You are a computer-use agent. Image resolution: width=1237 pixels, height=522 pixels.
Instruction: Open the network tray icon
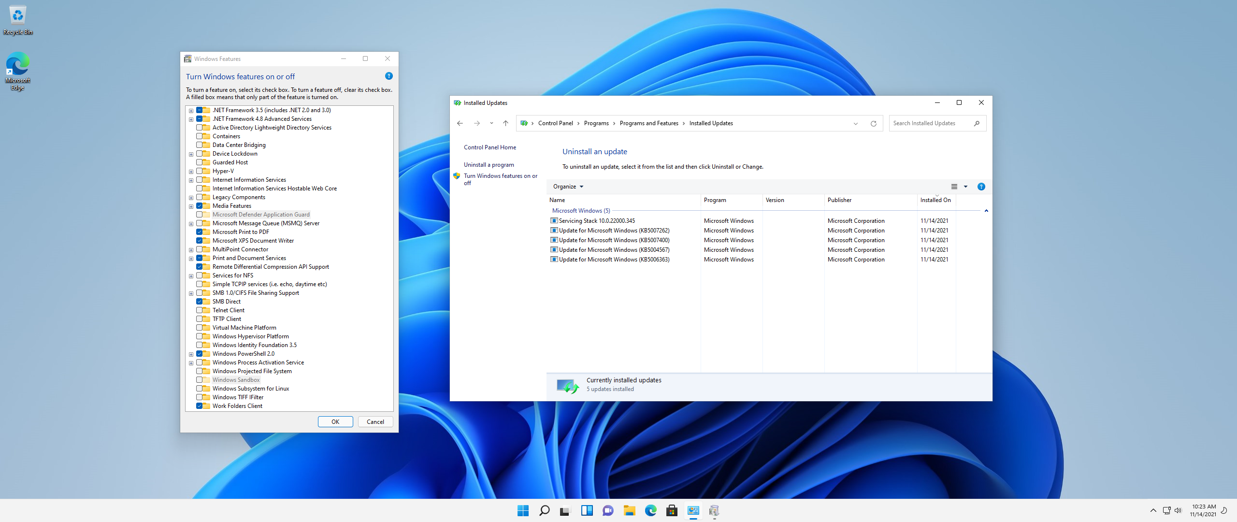1166,510
